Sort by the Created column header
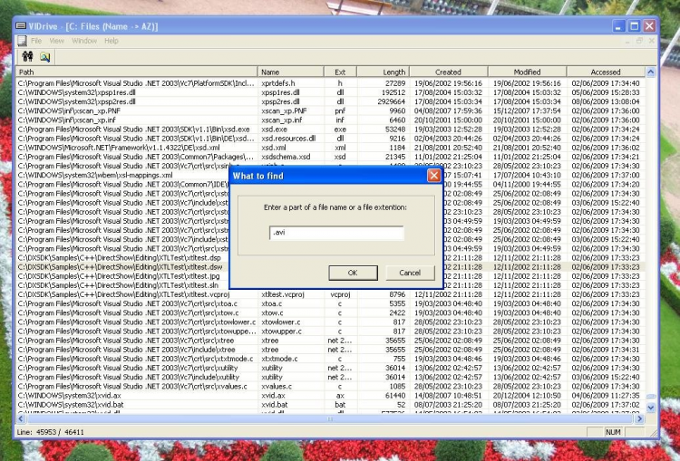This screenshot has height=461, width=680. [449, 72]
